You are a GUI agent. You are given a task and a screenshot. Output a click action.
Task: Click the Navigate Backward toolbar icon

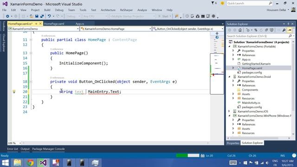(x=7, y=16)
